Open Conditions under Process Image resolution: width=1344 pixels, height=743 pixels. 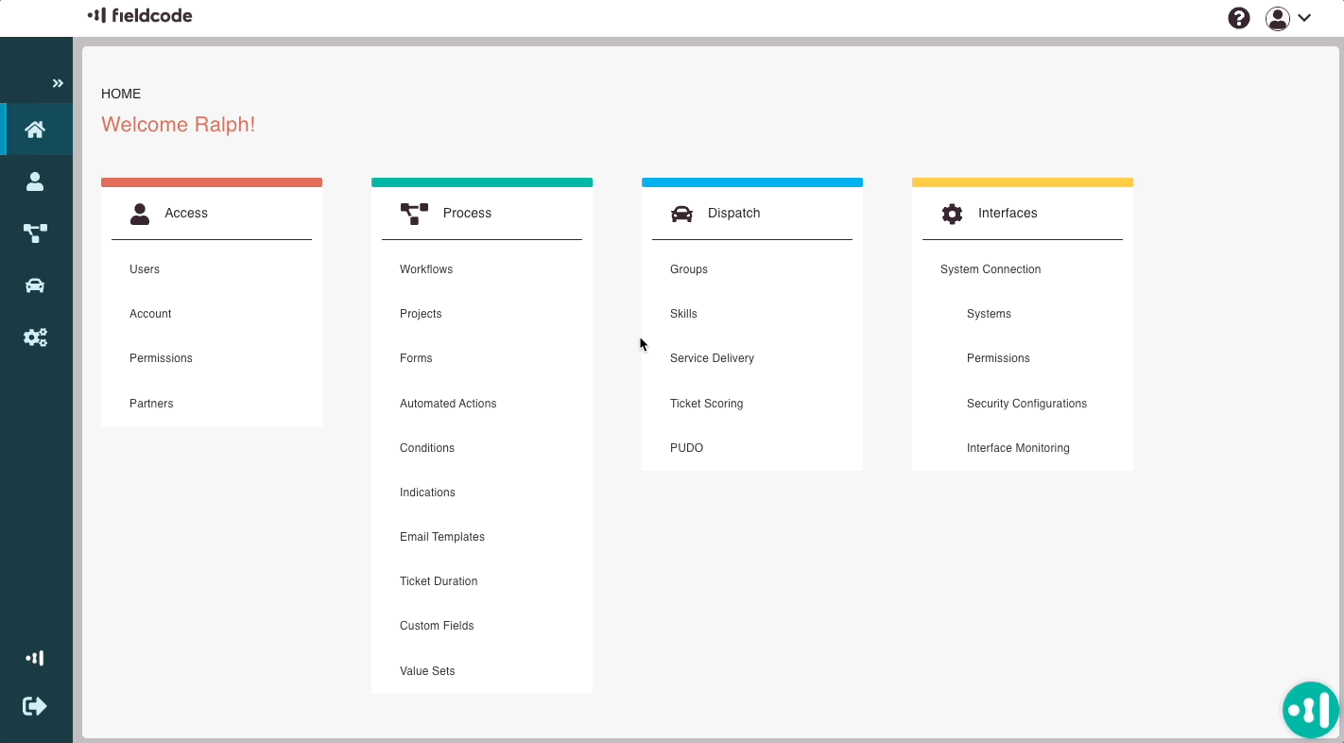[x=427, y=448]
